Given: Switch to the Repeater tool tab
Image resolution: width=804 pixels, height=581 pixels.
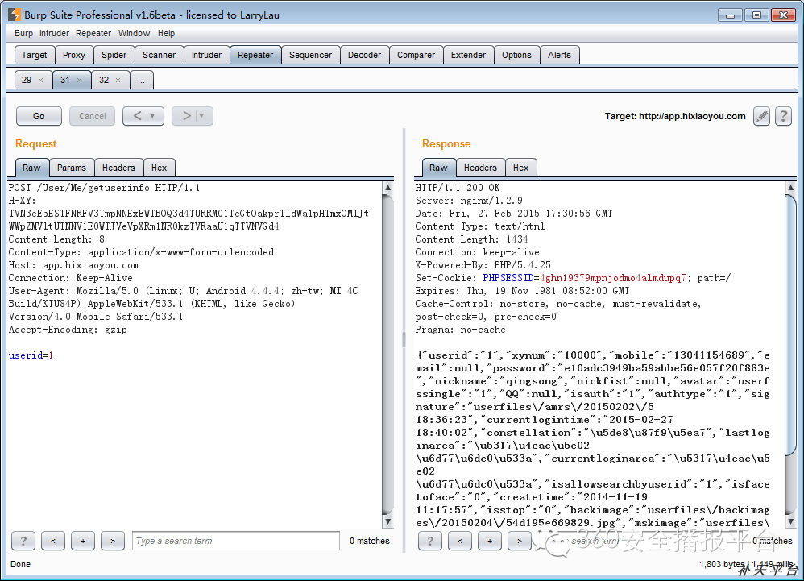Looking at the screenshot, I should (x=255, y=55).
